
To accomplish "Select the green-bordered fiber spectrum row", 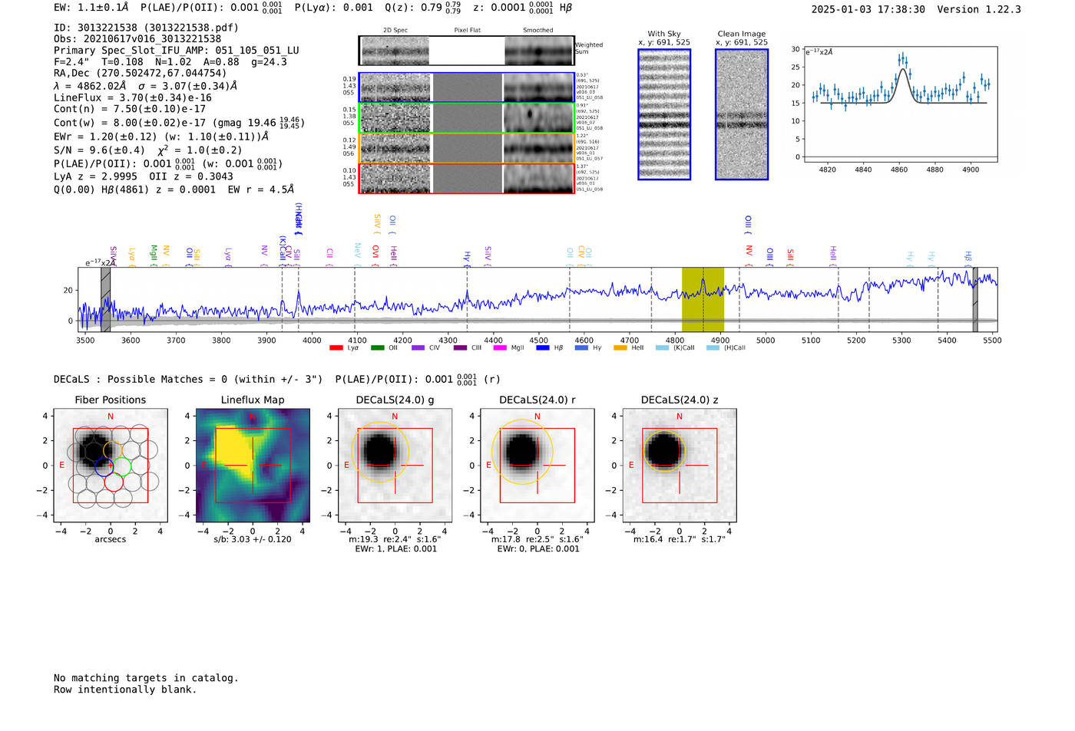I will coord(466,118).
